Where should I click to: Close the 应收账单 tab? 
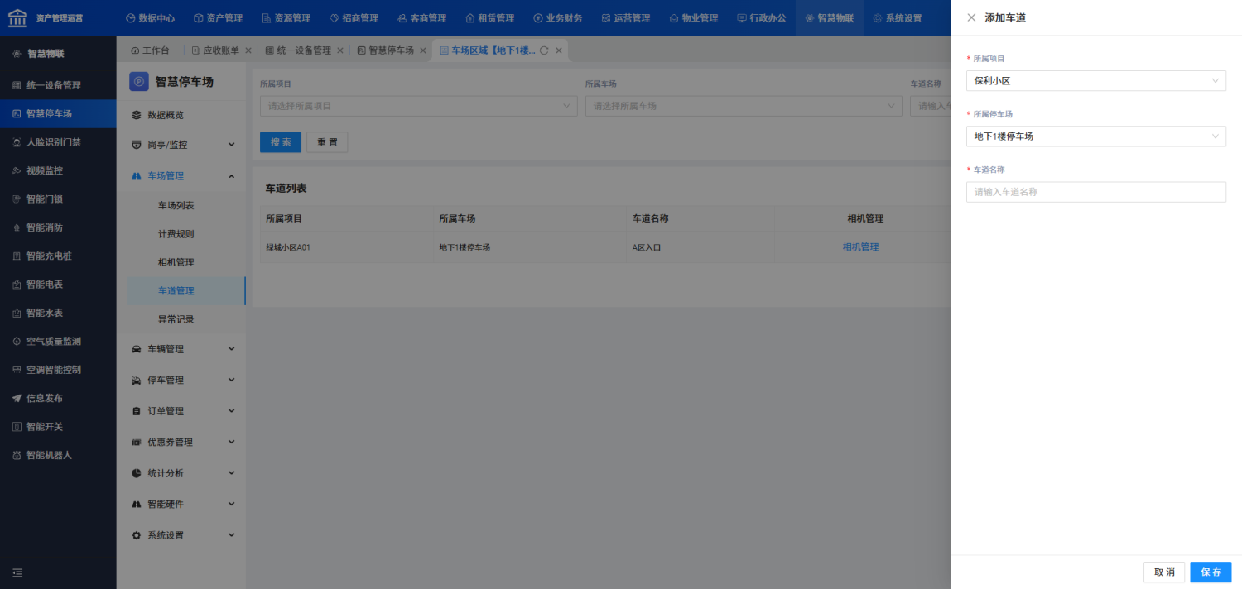(248, 50)
